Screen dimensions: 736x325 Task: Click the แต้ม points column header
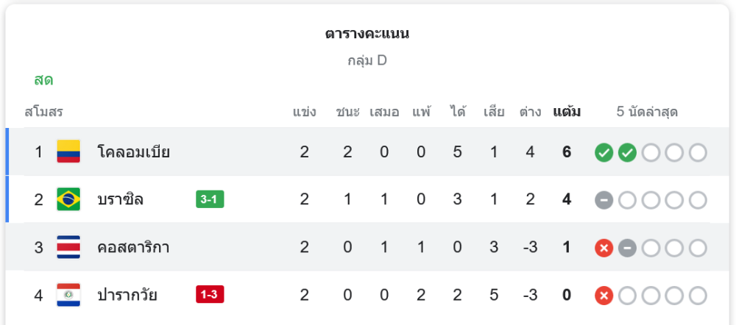pyautogui.click(x=567, y=113)
